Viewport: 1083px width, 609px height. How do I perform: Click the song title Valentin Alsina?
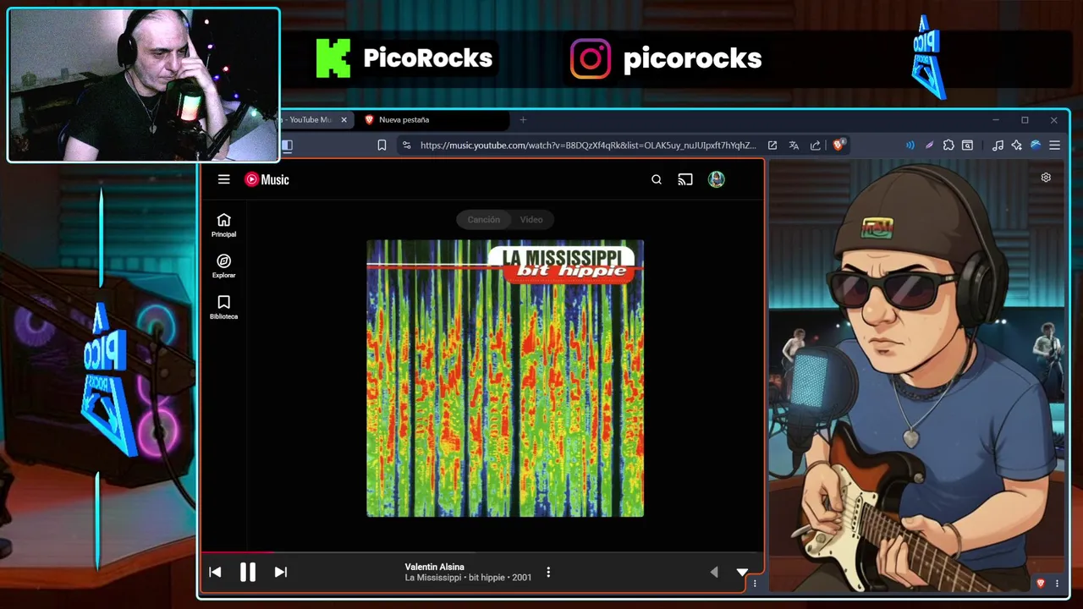[434, 567]
